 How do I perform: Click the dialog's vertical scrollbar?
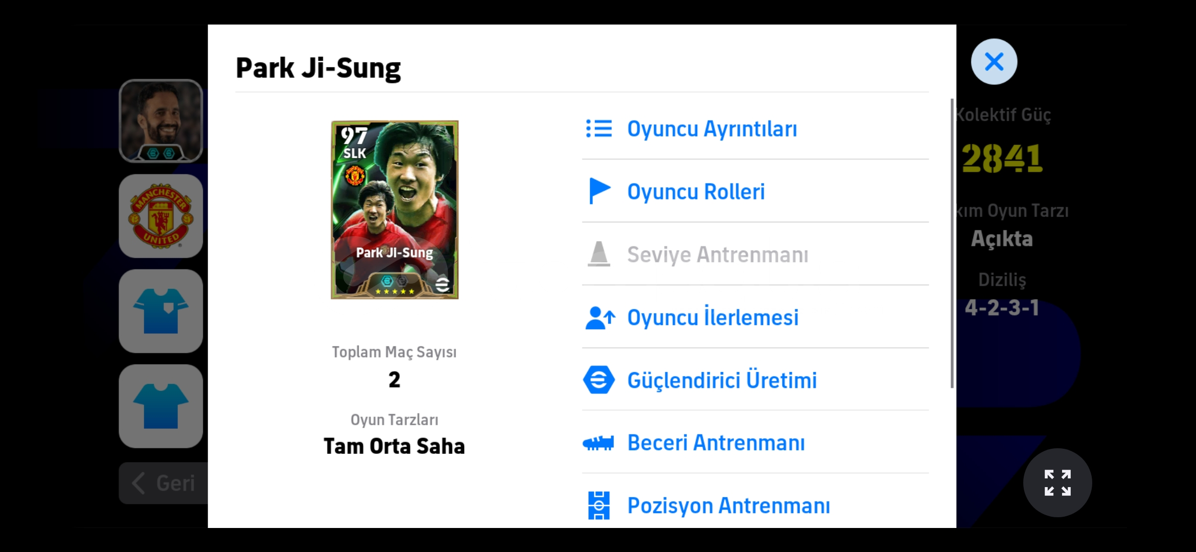point(952,243)
